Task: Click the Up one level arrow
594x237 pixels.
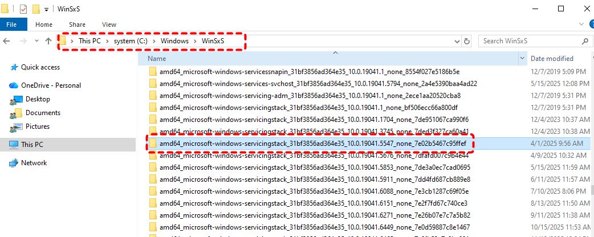Action: (48, 42)
